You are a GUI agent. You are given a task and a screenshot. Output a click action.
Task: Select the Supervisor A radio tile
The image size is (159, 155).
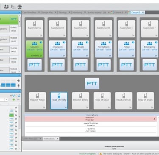tap(34, 29)
